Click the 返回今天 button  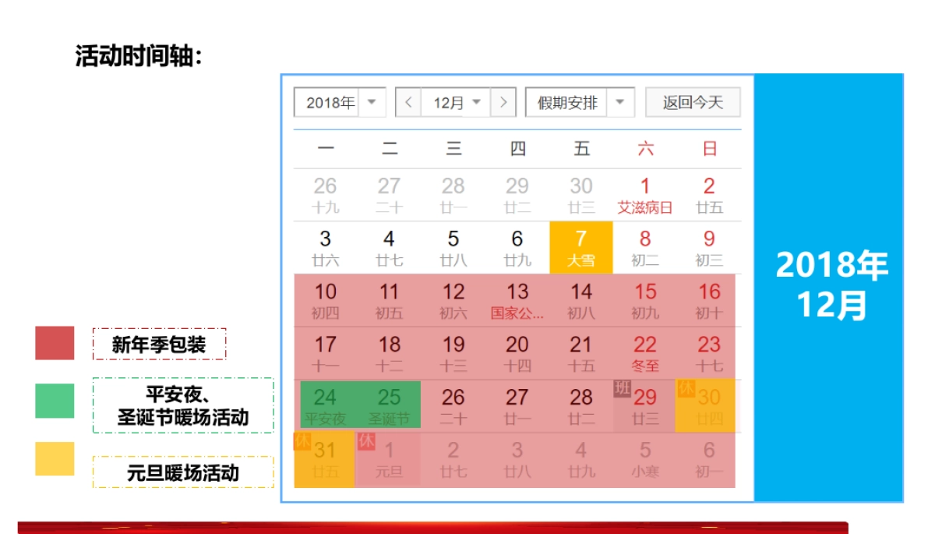(x=692, y=101)
